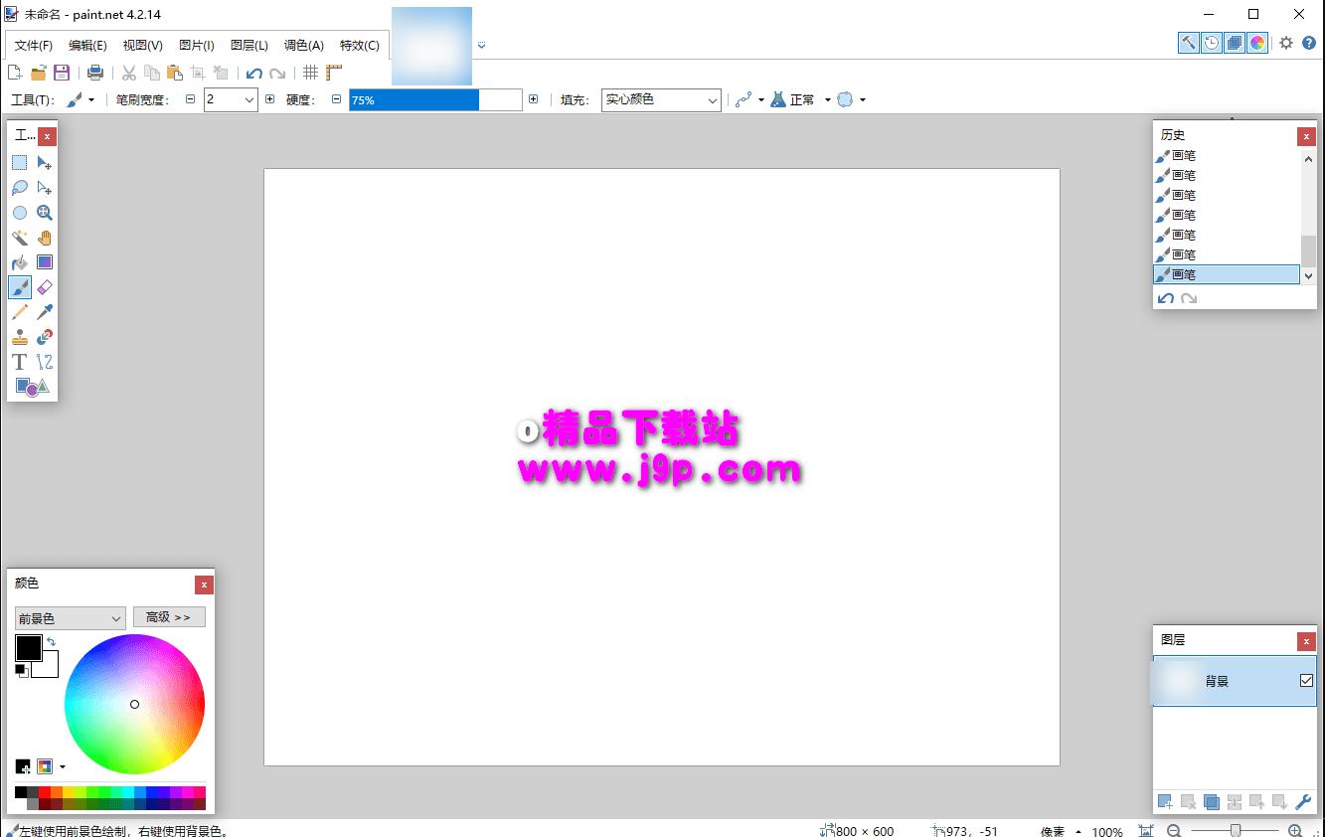Open the 图片(I) menu

tap(196, 45)
